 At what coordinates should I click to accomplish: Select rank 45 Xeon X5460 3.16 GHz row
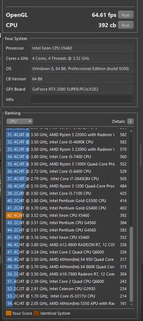[67, 237]
